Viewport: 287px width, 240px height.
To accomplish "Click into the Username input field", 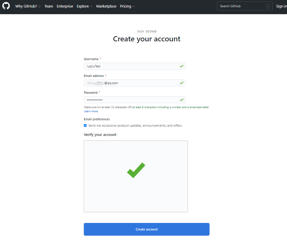I will click(x=132, y=66).
